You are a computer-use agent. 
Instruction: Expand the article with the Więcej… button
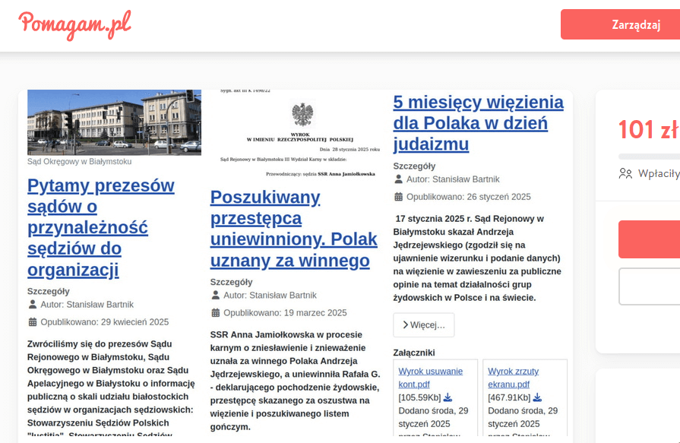click(424, 325)
